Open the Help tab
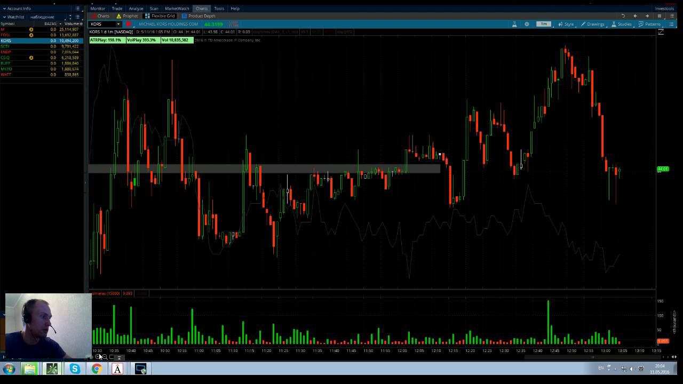The width and height of the screenshot is (683, 384). pos(235,9)
